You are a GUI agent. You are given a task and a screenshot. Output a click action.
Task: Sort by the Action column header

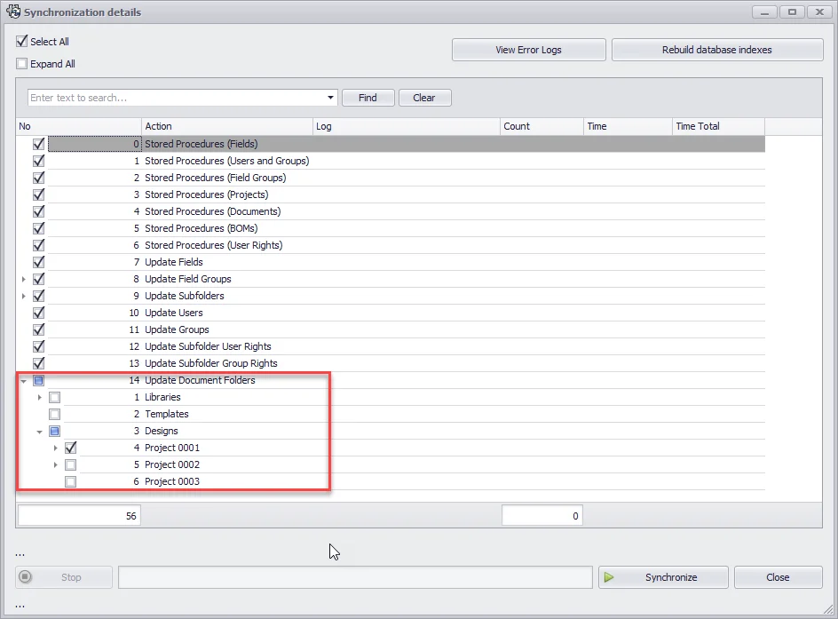pos(226,126)
